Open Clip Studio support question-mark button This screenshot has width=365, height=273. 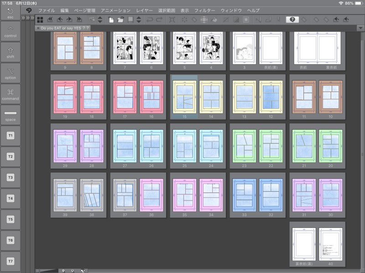tap(292, 20)
